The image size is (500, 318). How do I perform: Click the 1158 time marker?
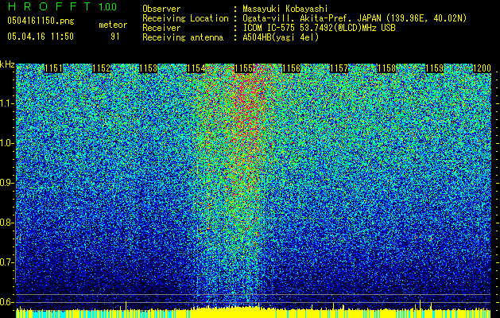[x=387, y=68]
